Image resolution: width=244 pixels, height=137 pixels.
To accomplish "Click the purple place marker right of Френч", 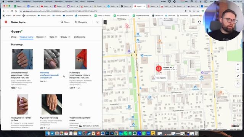I will tap(202, 72).
